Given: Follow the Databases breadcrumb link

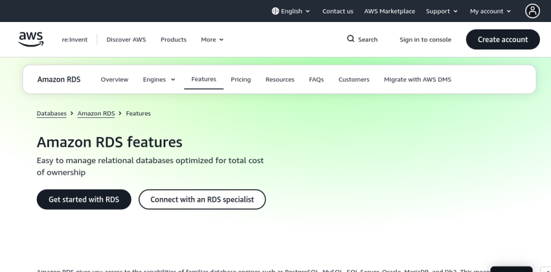Looking at the screenshot, I should (51, 113).
